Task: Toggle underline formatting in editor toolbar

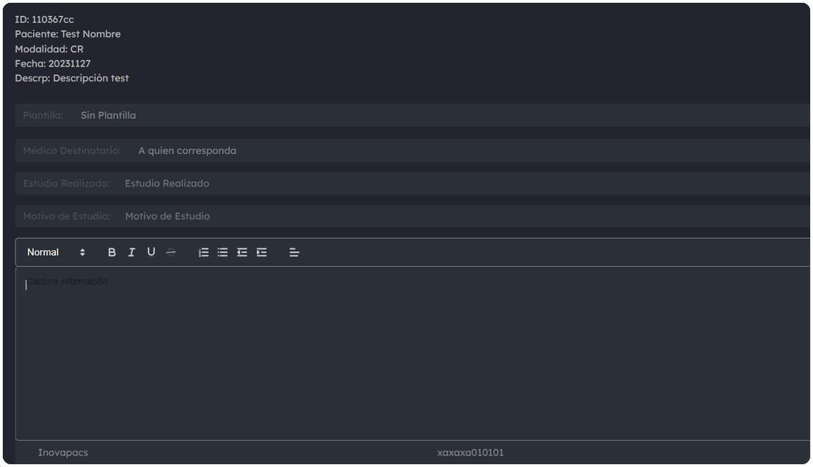Action: (151, 252)
